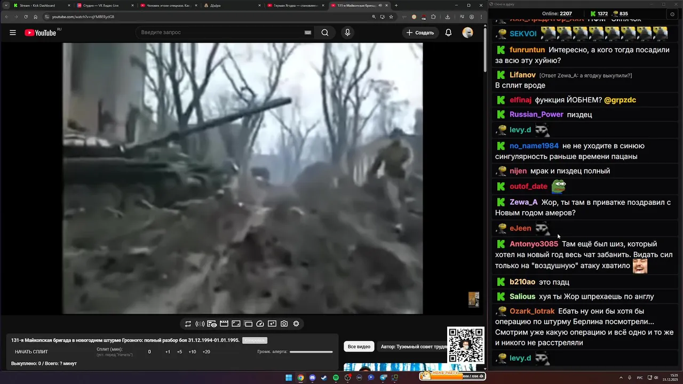Open the YouTube account avatar menu
Viewport: 683px width, 384px height.
point(467,33)
